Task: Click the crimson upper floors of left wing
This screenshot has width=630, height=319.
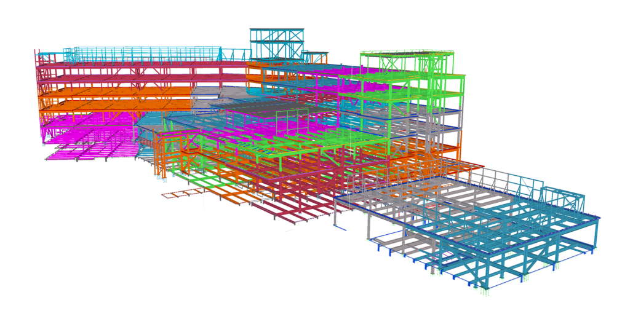Action: pyautogui.click(x=141, y=73)
